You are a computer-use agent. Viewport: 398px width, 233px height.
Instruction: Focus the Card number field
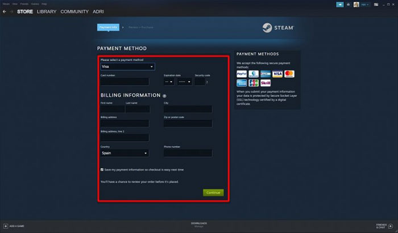(125, 82)
